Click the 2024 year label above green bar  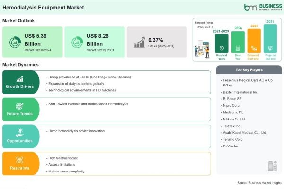pos(238,28)
